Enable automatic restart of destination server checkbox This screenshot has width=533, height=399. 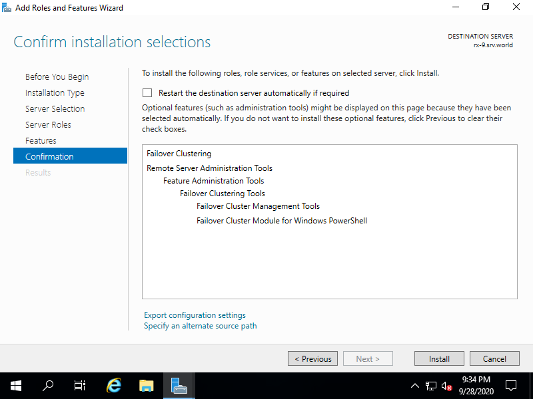coord(147,92)
